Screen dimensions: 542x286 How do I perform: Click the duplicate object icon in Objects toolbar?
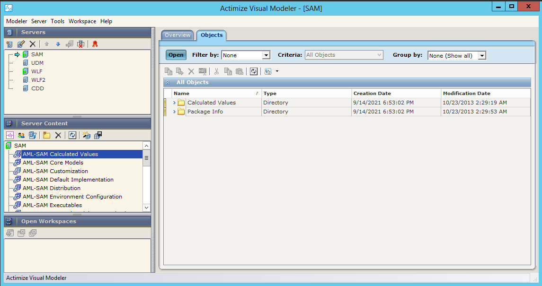[169, 71]
